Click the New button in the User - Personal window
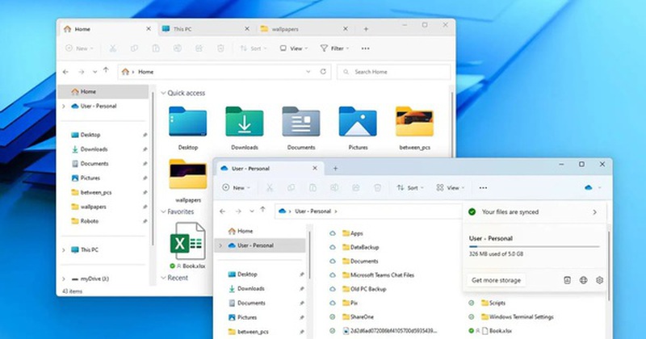This screenshot has height=339, width=646. tap(237, 187)
